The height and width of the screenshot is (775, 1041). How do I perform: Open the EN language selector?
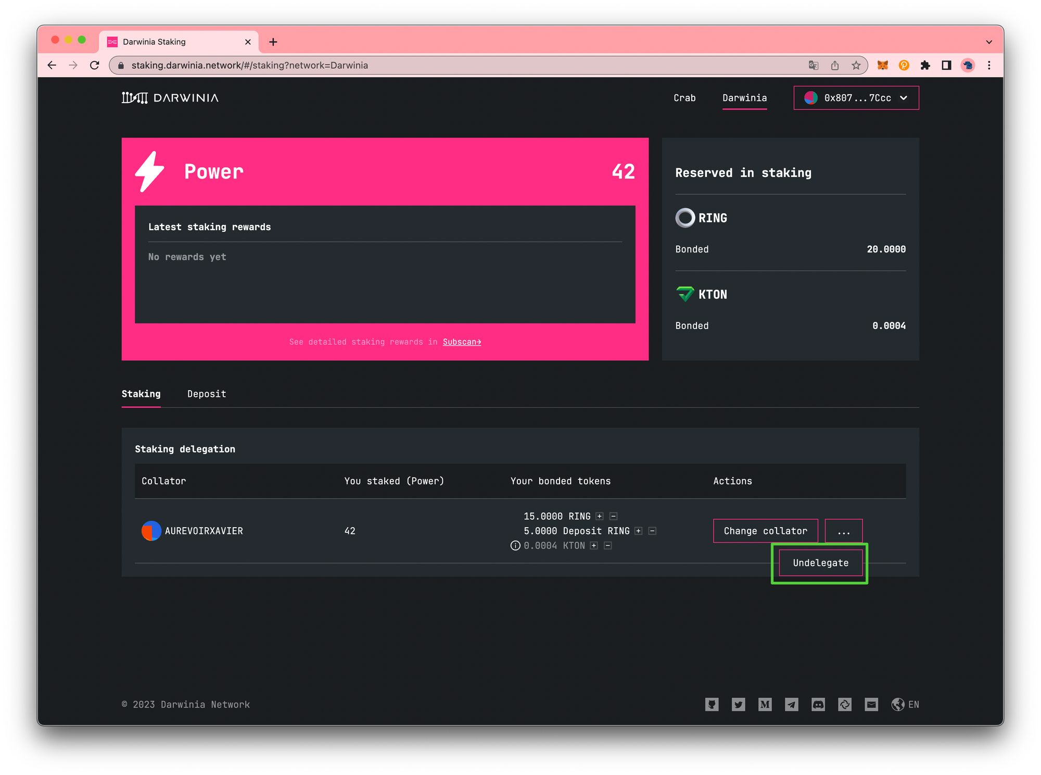(905, 704)
